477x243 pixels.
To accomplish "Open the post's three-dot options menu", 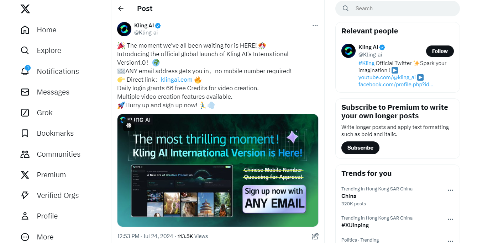I will point(315,26).
